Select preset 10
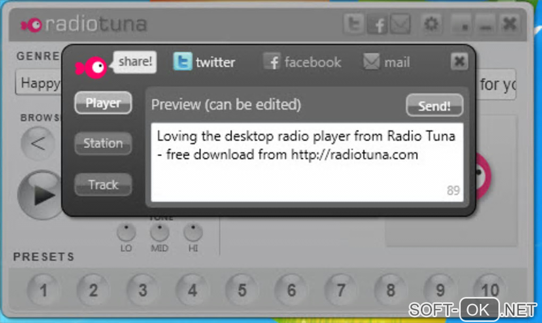The image size is (542, 323). pos(490,290)
